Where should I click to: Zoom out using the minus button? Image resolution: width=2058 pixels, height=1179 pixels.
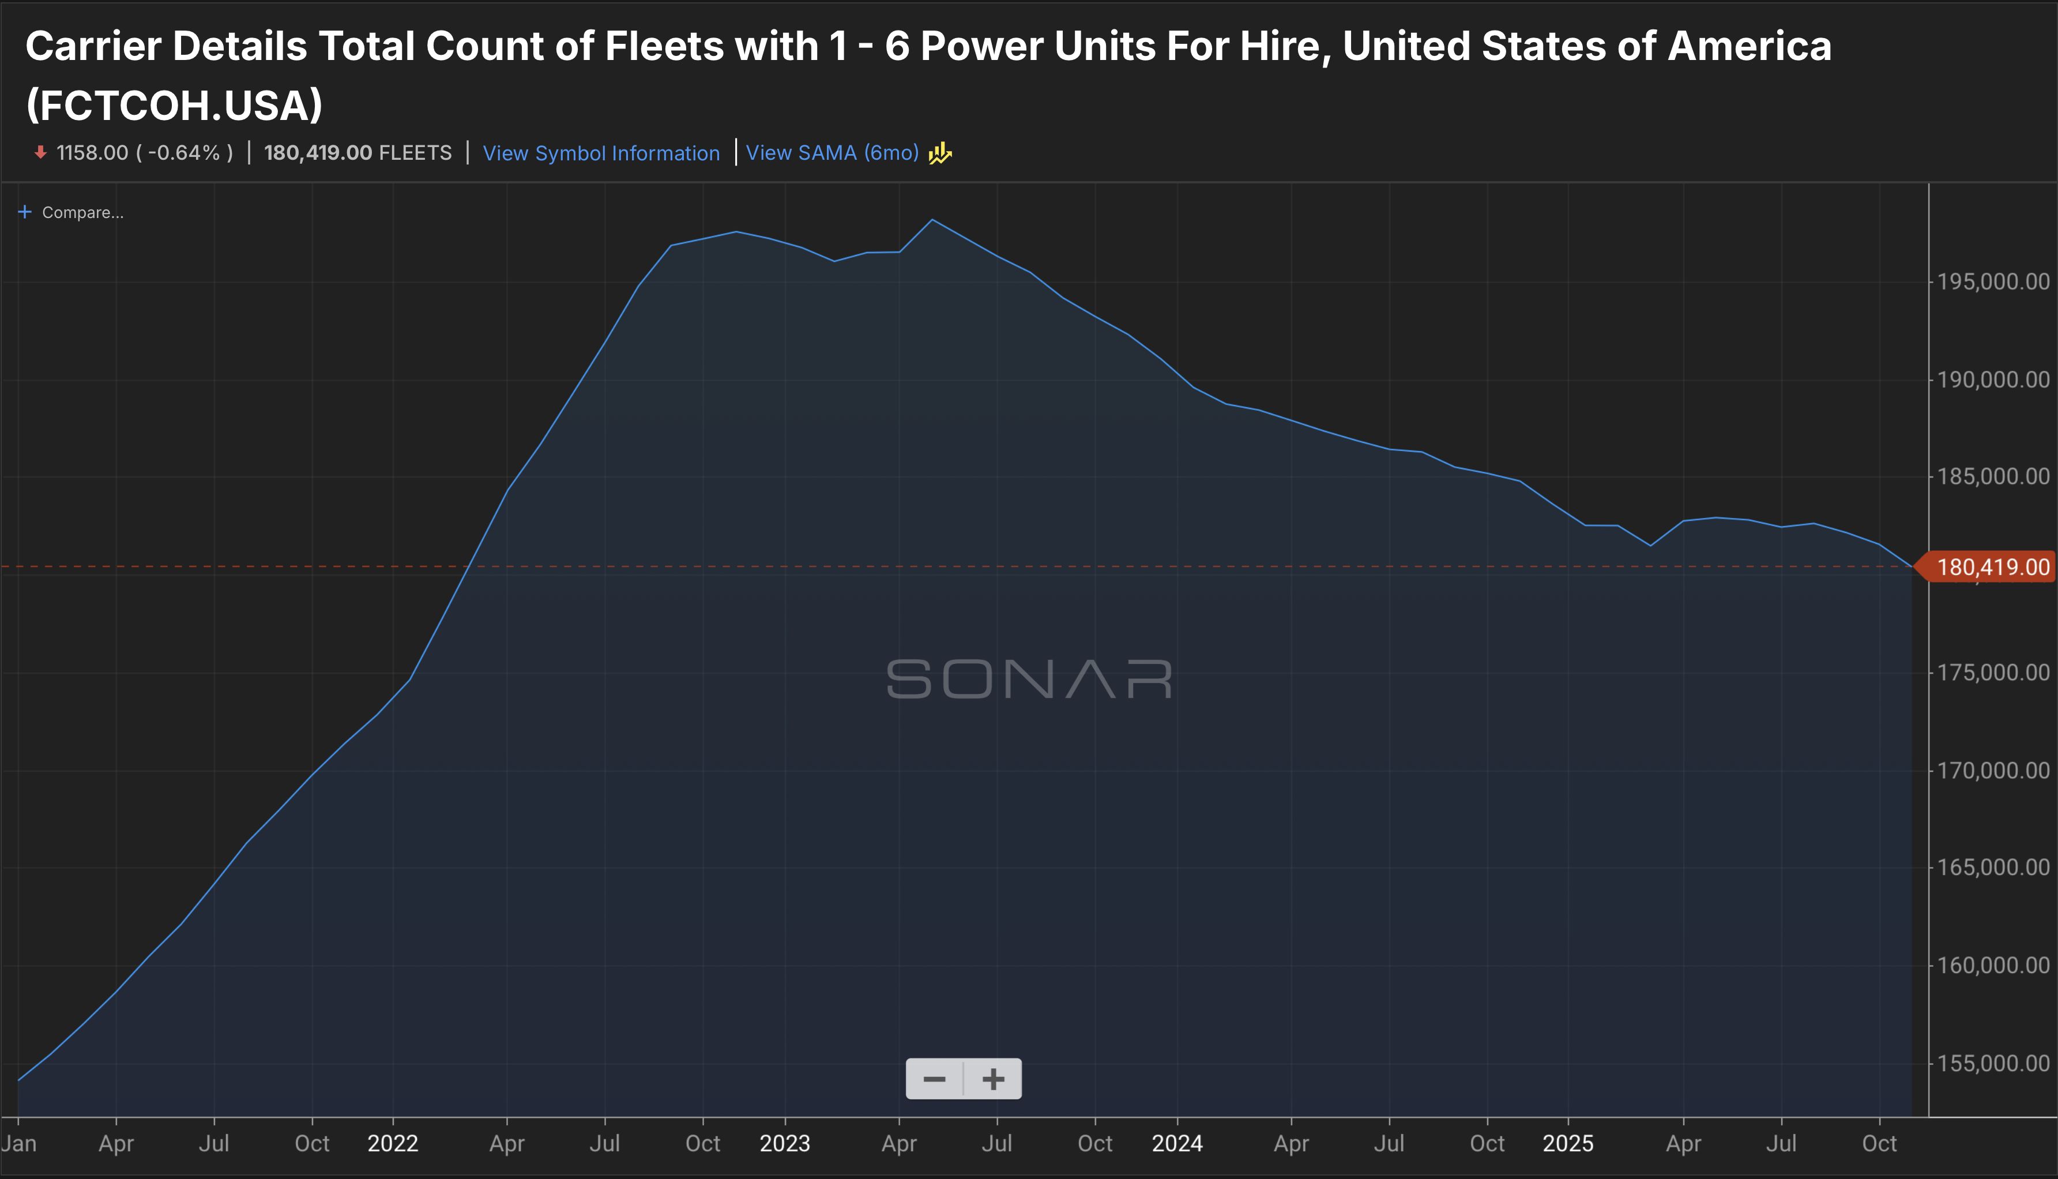[935, 1079]
